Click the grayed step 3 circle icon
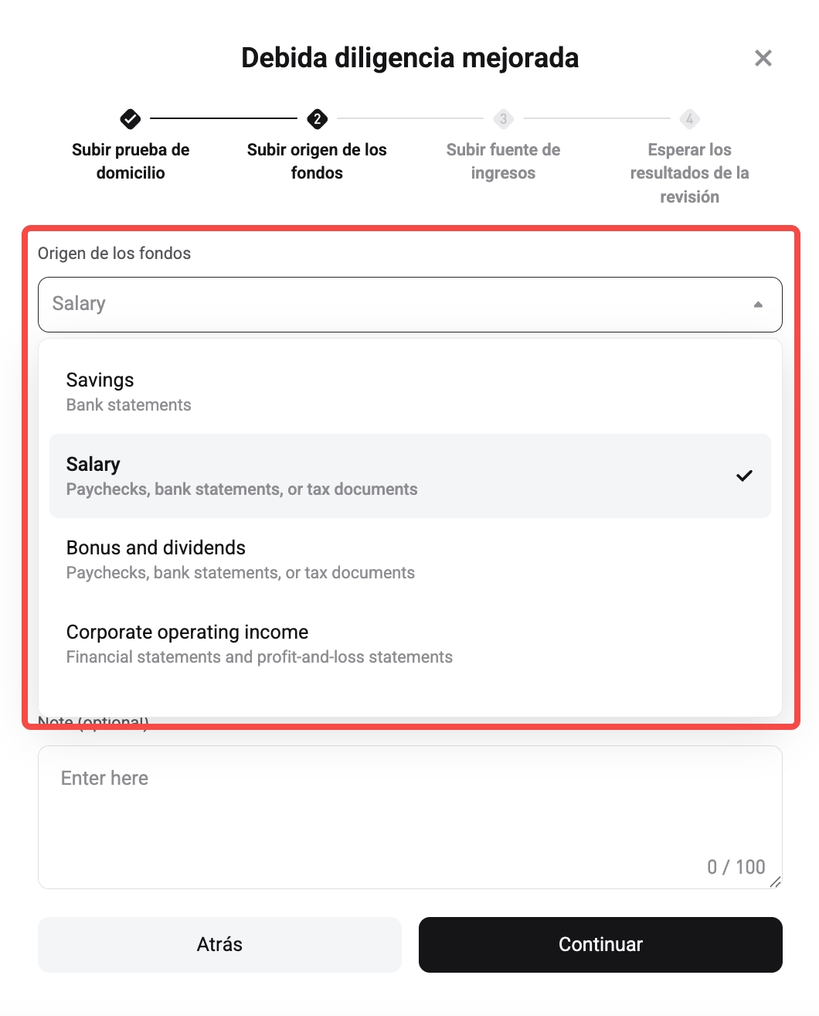Image resolution: width=819 pixels, height=1016 pixels. pos(503,119)
